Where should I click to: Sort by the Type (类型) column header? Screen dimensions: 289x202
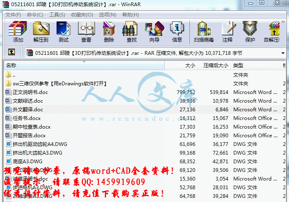(255, 65)
